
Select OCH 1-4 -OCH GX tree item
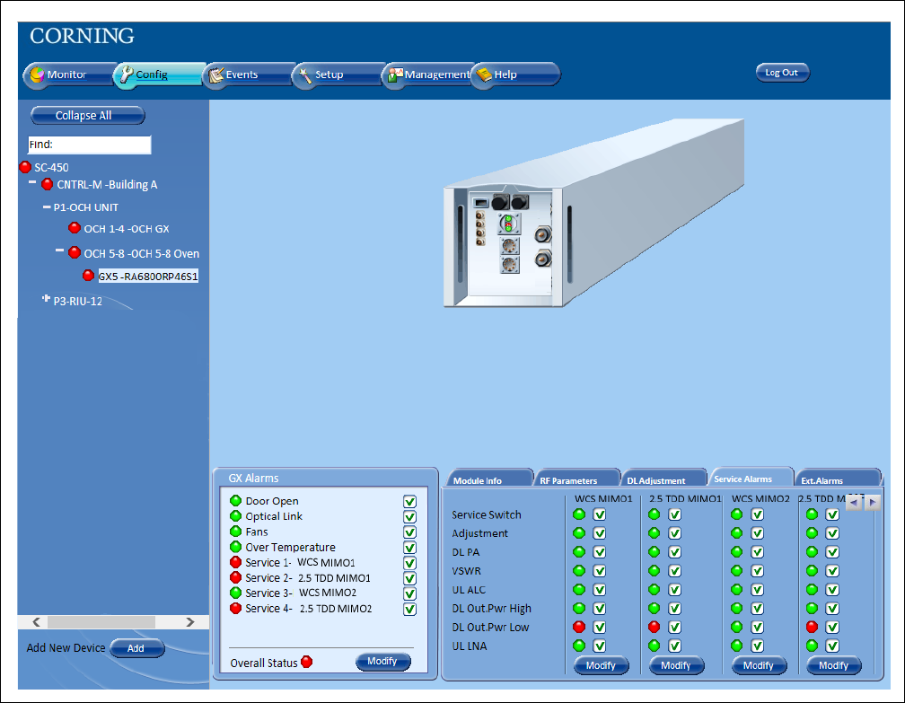click(x=127, y=229)
